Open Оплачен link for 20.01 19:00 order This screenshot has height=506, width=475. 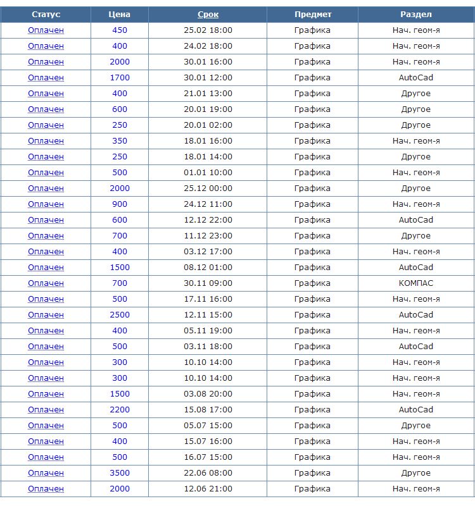click(x=46, y=109)
